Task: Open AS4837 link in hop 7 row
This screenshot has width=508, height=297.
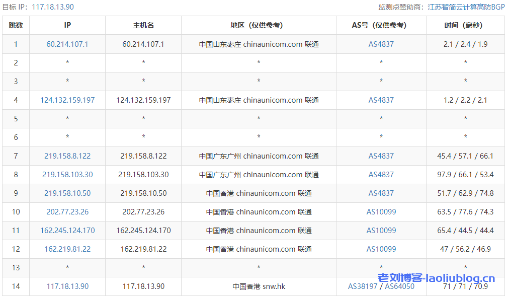Action: coord(381,156)
